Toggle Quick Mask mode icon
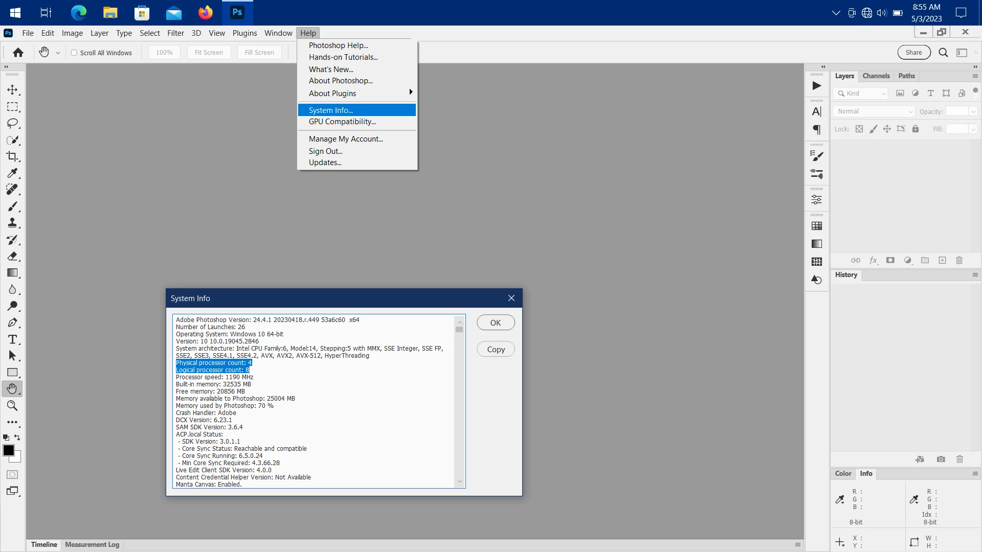 (x=12, y=474)
